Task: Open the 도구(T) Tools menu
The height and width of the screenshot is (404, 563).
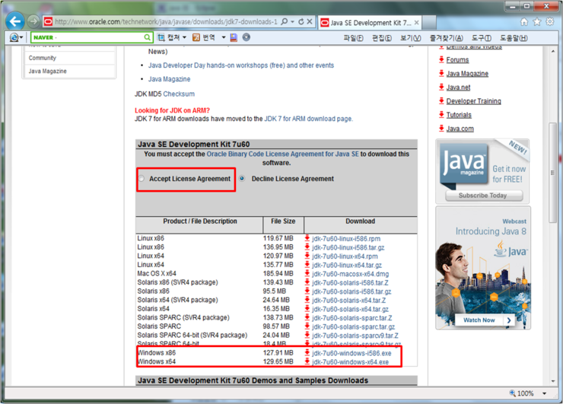Action: (481, 38)
